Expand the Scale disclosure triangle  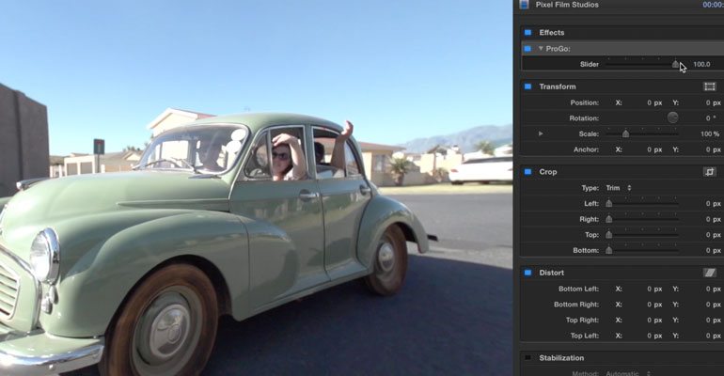pos(541,133)
